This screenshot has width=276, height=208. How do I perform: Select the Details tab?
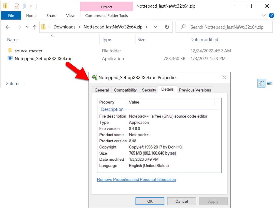point(167,89)
